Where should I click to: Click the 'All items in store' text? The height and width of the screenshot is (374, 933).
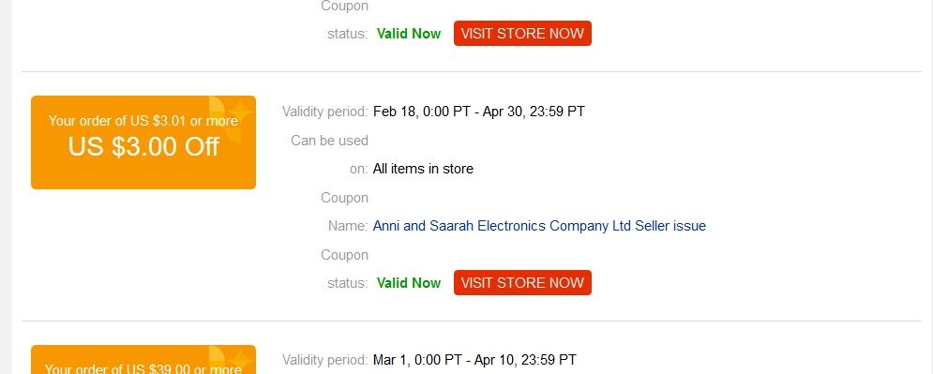[x=423, y=169]
